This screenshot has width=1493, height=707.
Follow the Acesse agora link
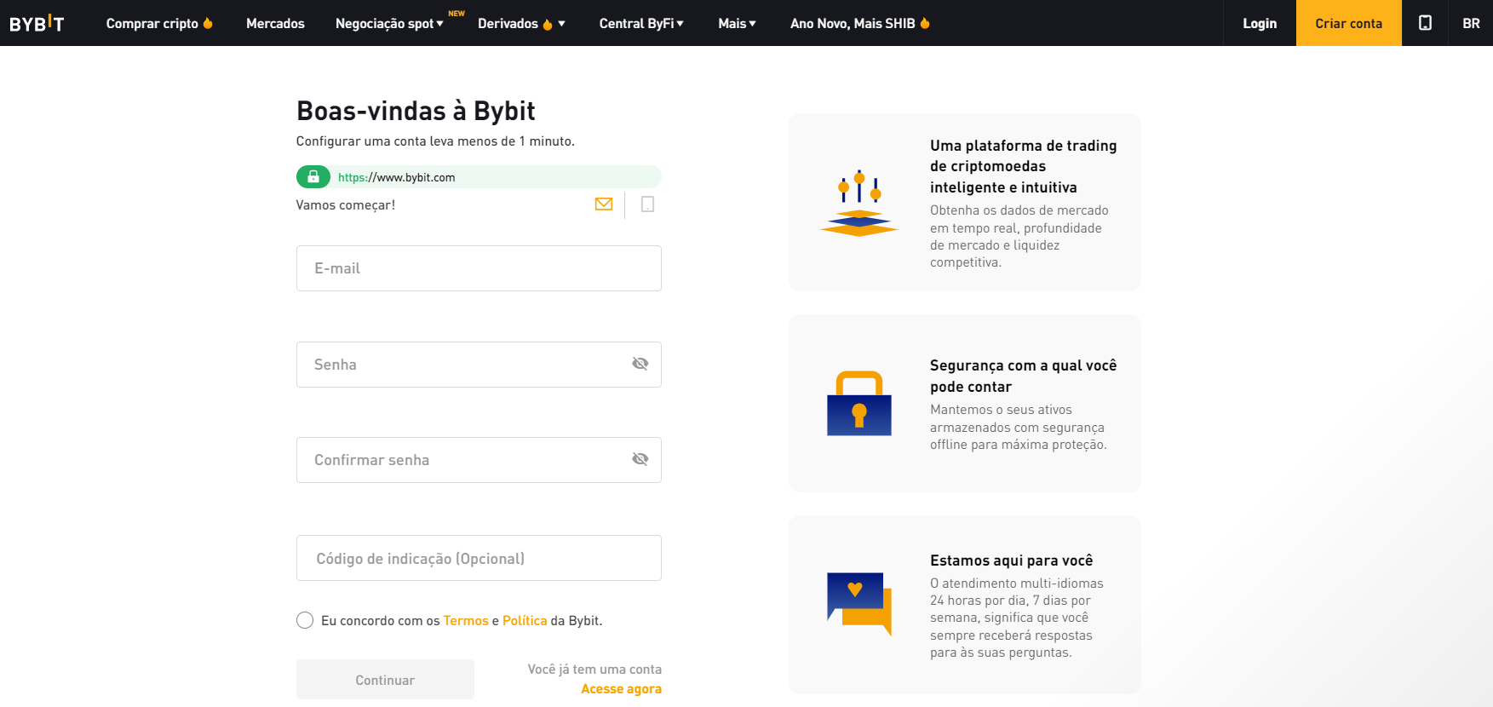(621, 689)
